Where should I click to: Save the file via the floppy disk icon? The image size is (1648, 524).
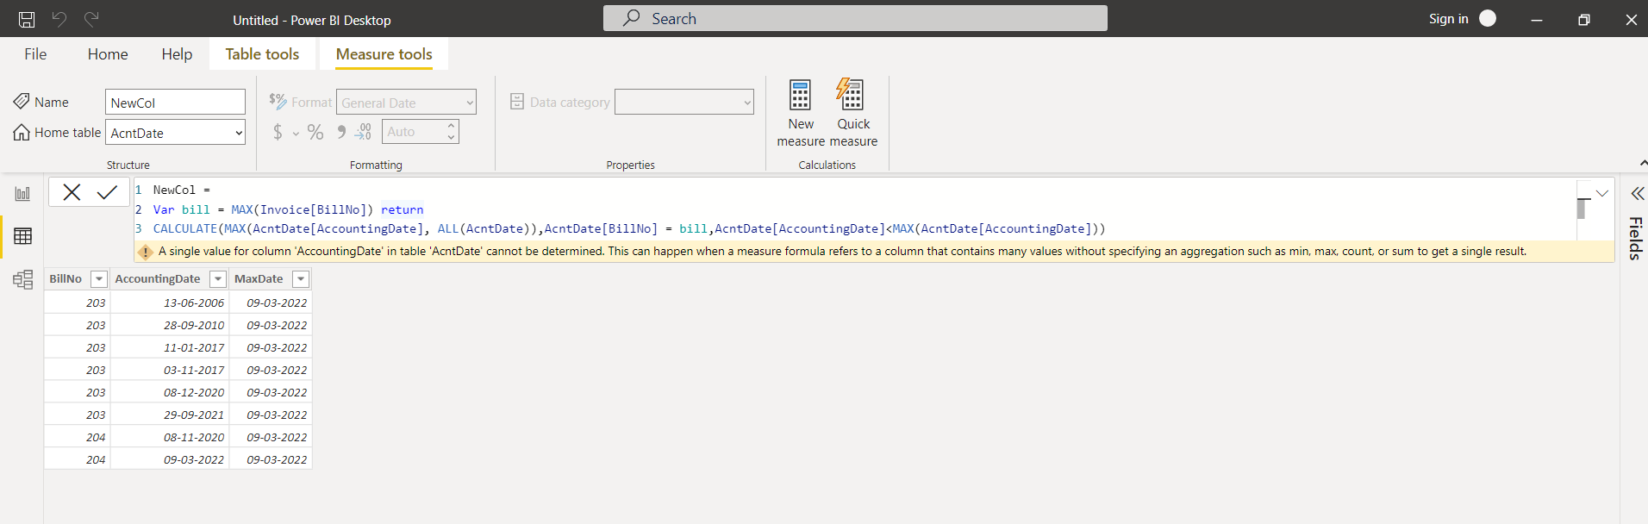[27, 19]
